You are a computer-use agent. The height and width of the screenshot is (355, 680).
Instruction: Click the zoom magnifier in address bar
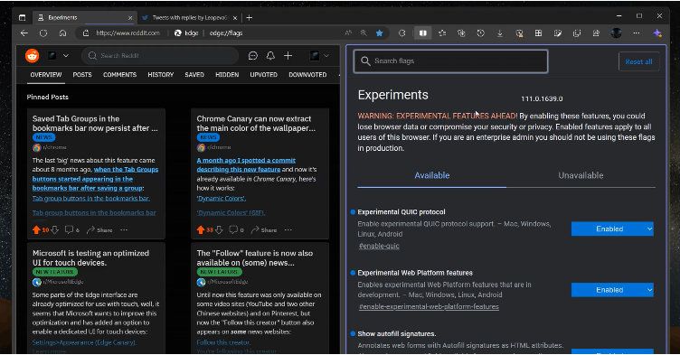click(364, 33)
